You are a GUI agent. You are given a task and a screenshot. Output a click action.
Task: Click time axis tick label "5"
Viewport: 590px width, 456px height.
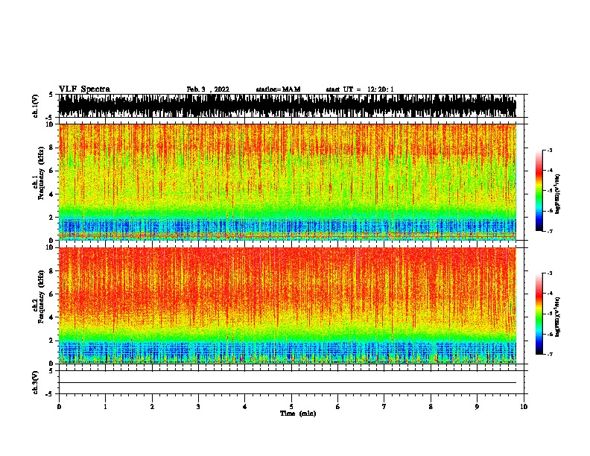coord(291,407)
